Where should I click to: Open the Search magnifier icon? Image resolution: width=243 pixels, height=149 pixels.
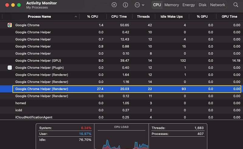pos(236,5)
